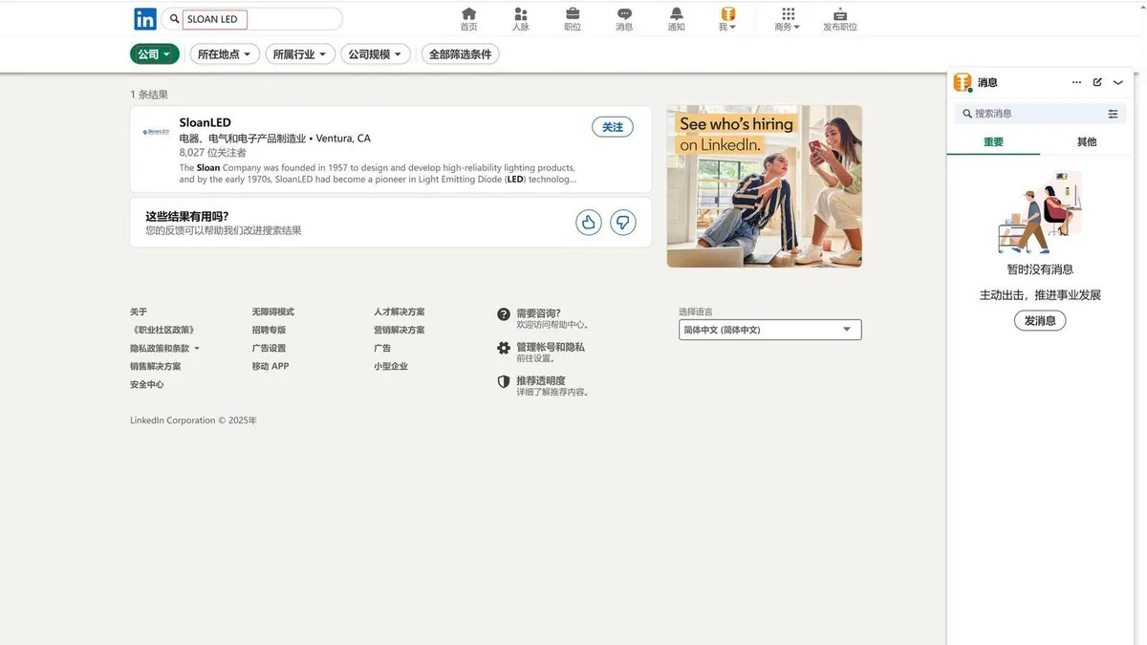Open message filter sliders icon
The width and height of the screenshot is (1147, 645).
click(1113, 114)
